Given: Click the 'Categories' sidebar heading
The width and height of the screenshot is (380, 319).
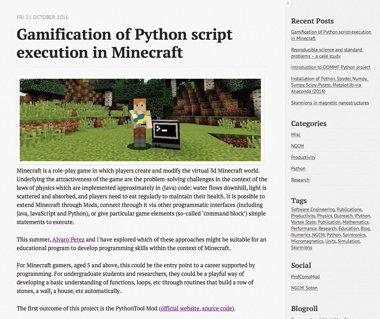Looking at the screenshot, I should (309, 123).
